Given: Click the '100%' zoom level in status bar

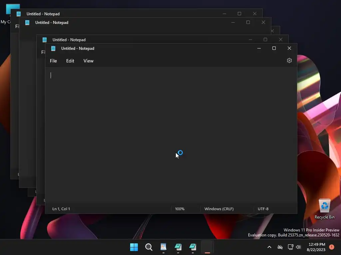Looking at the screenshot, I should coord(179,209).
